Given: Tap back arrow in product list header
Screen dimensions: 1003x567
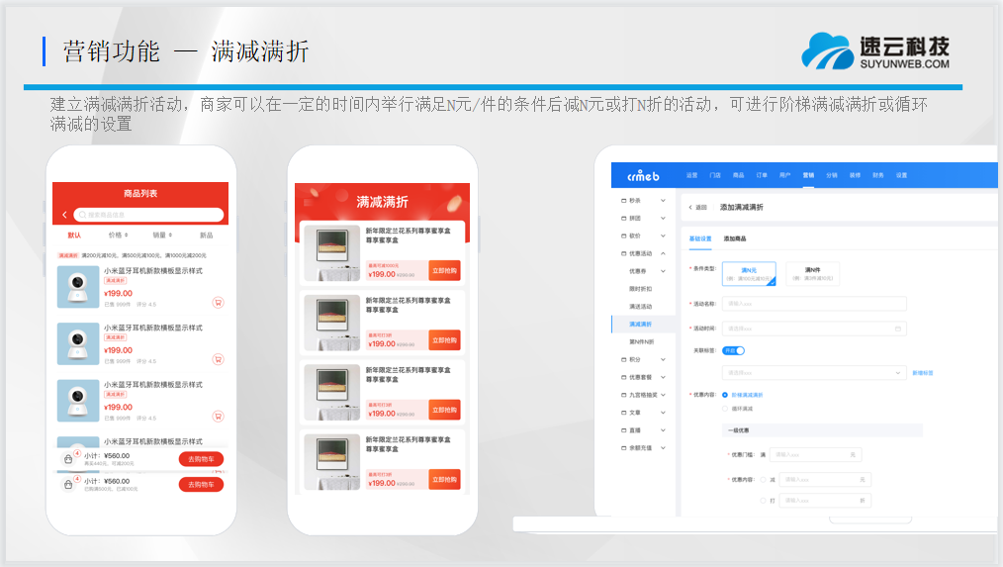Looking at the screenshot, I should pyautogui.click(x=65, y=215).
